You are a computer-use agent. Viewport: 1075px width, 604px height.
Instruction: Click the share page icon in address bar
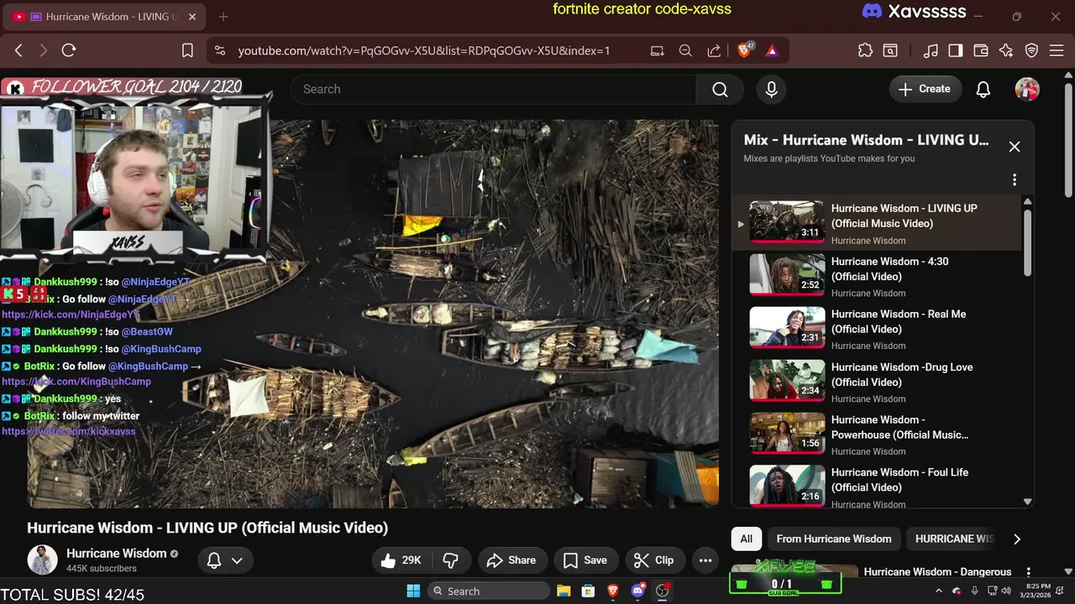tap(714, 50)
